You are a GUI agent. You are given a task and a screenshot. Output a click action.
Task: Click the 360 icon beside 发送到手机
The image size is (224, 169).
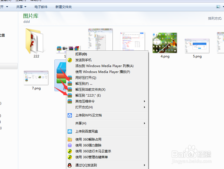click(70, 60)
